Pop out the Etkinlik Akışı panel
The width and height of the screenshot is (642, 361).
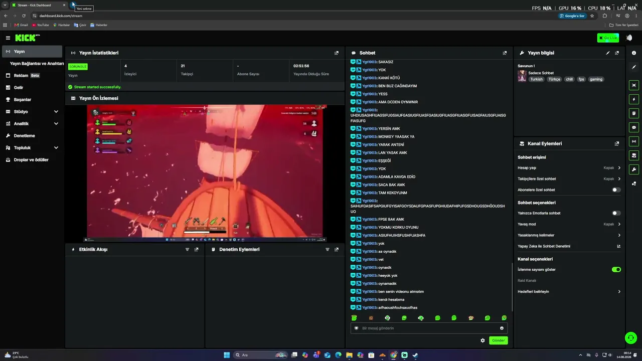196,249
